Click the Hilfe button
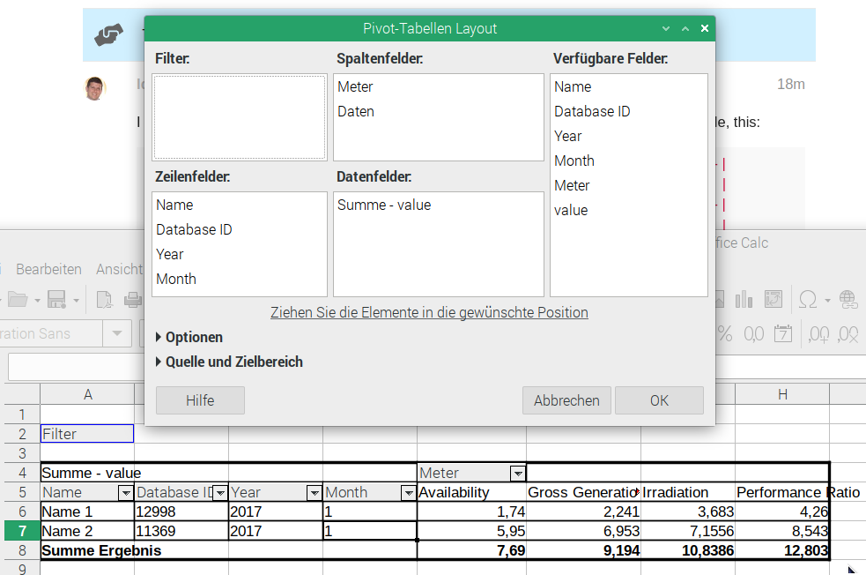The width and height of the screenshot is (866, 575). [x=200, y=400]
